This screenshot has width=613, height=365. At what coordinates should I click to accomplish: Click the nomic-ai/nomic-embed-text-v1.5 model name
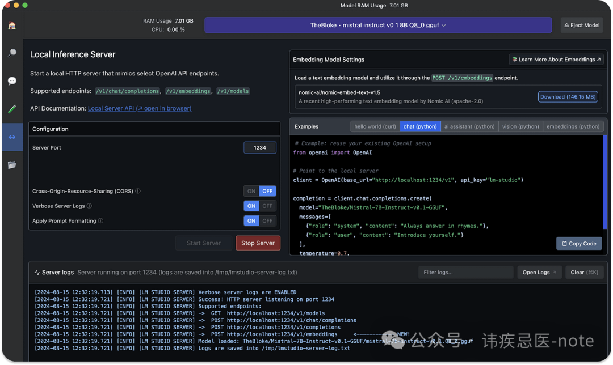coord(339,92)
